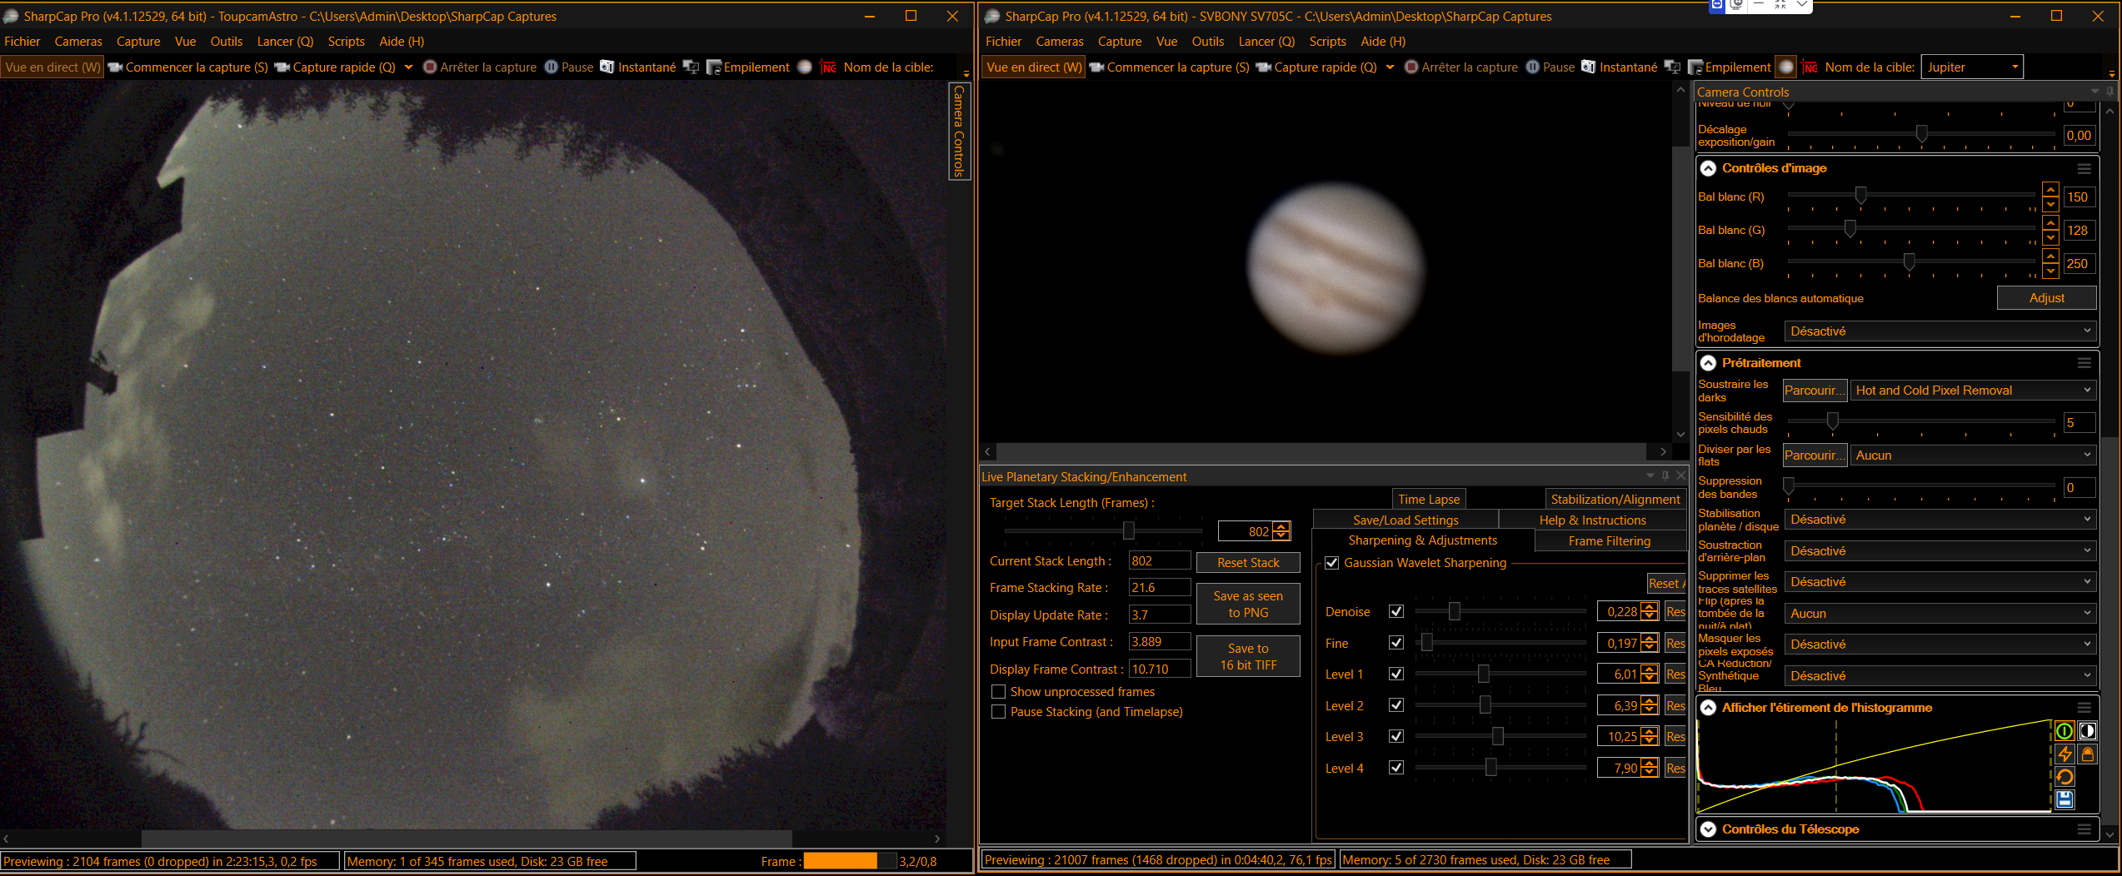Open Soustraction d'arrière-plan dropdown

[1940, 551]
